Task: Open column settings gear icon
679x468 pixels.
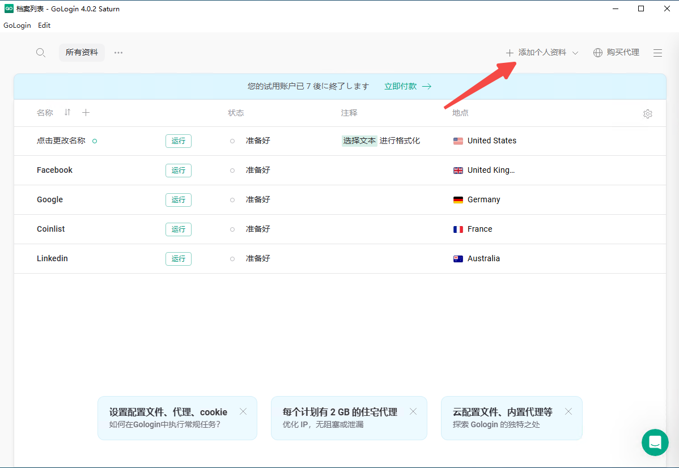Action: 648,114
